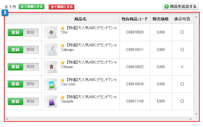Click the vertical scrollbar down arrow
203x127 pixels.
196,114
